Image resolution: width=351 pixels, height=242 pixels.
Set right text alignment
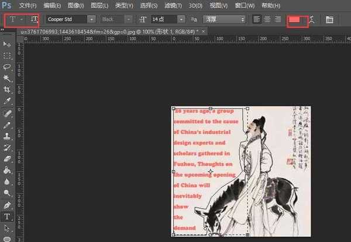pyautogui.click(x=277, y=19)
